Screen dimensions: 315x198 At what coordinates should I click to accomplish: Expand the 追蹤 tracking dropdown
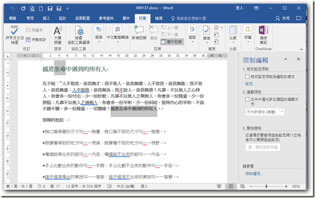[192, 42]
